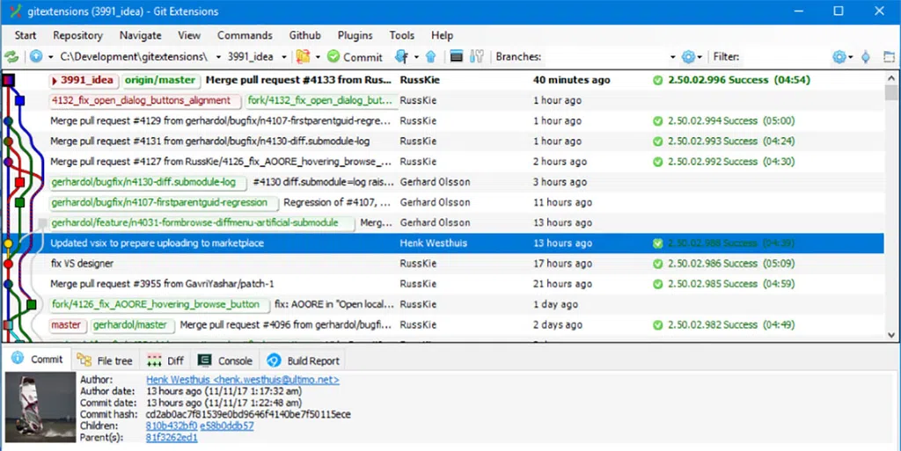Open the Start menu
The width and height of the screenshot is (901, 451).
pos(26,35)
